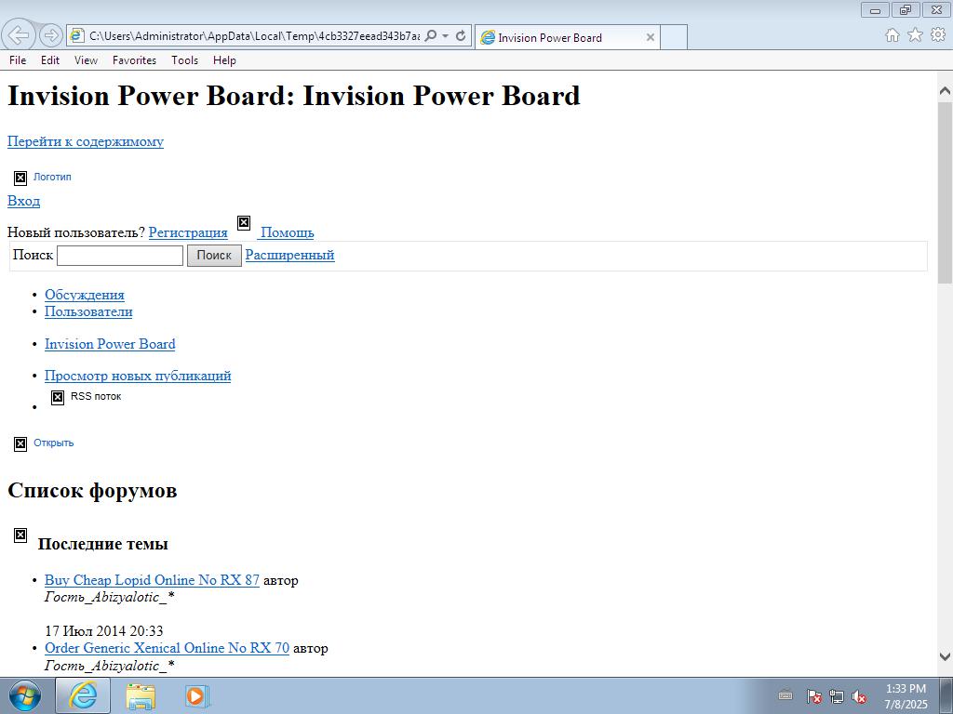Click the Пользователи link

[88, 312]
